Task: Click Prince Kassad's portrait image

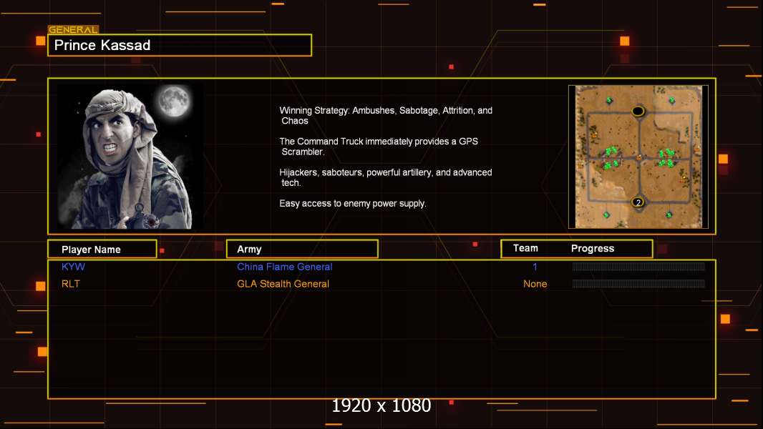Action: click(130, 156)
